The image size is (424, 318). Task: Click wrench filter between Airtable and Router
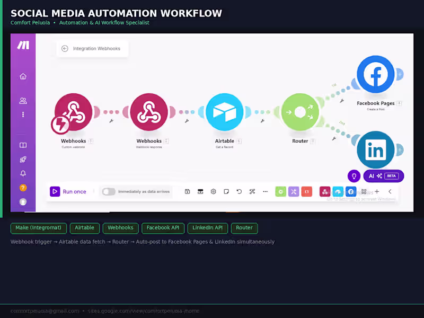point(262,121)
